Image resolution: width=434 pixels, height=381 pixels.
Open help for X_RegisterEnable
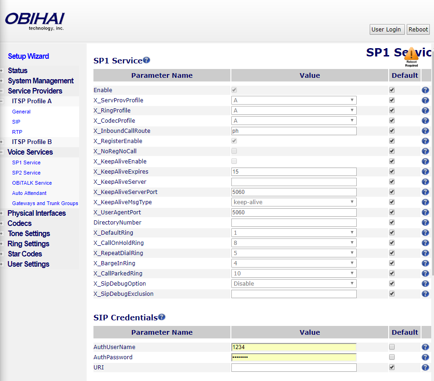pos(425,141)
